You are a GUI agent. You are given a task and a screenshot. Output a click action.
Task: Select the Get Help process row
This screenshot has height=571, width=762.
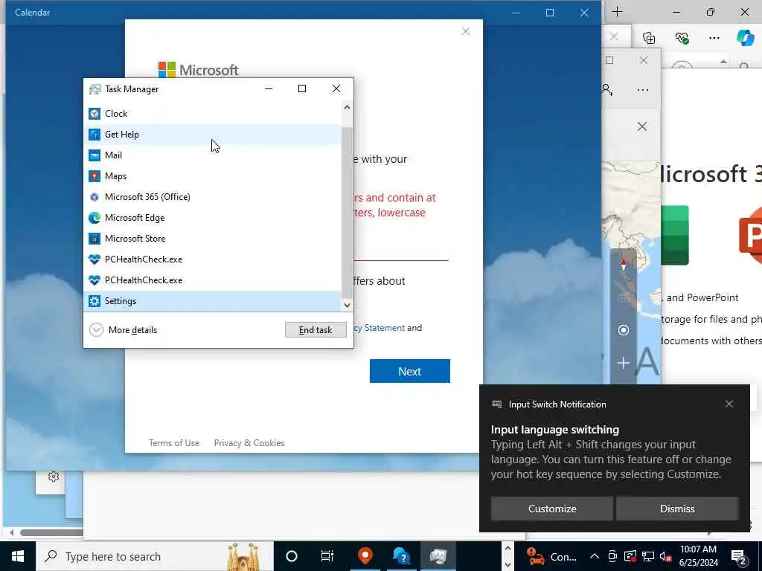click(x=212, y=135)
